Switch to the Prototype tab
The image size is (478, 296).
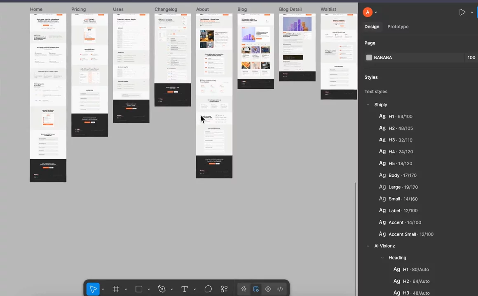(x=398, y=26)
